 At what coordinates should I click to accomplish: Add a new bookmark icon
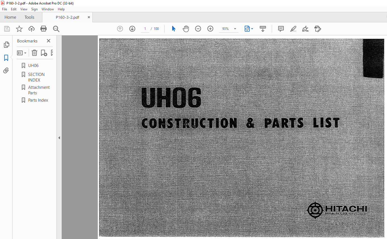44,53
